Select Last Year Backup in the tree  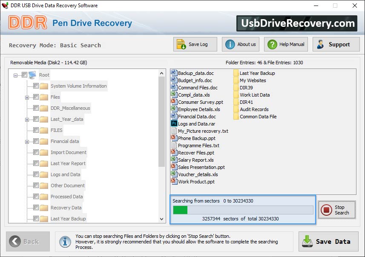68,219
